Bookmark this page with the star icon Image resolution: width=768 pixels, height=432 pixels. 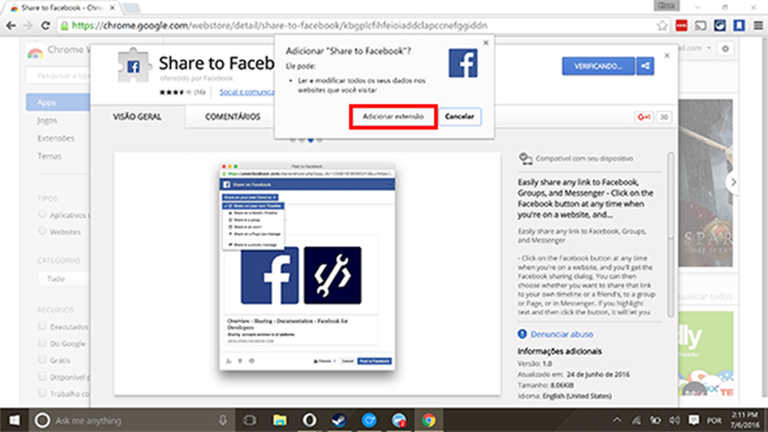662,26
